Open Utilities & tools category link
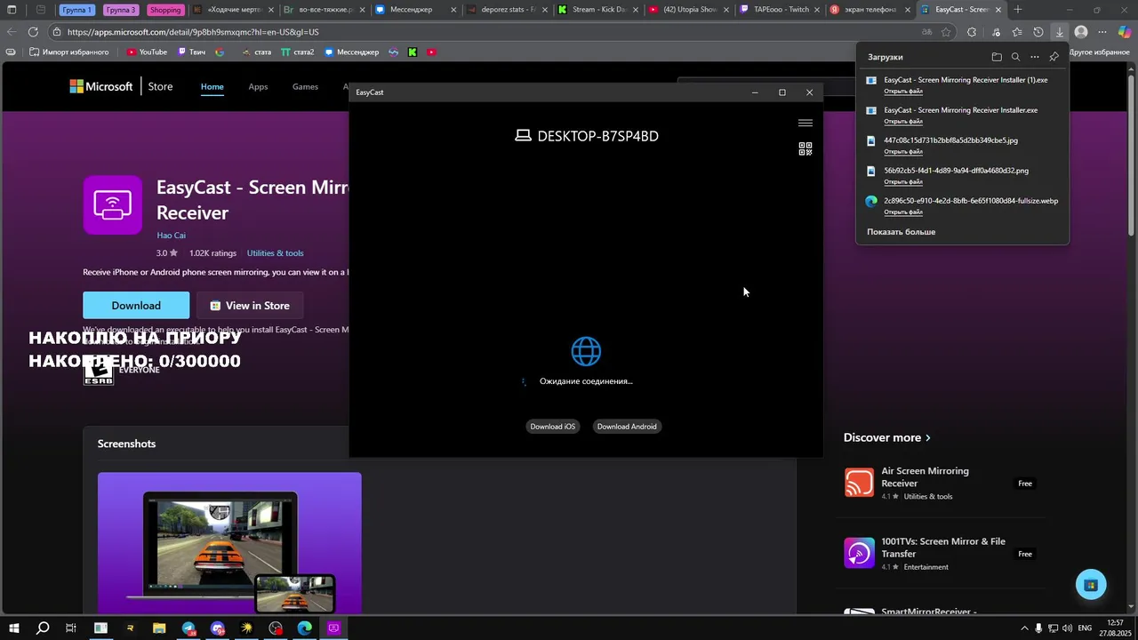Image resolution: width=1138 pixels, height=640 pixels. tap(276, 253)
